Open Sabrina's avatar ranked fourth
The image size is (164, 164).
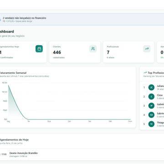151,115
